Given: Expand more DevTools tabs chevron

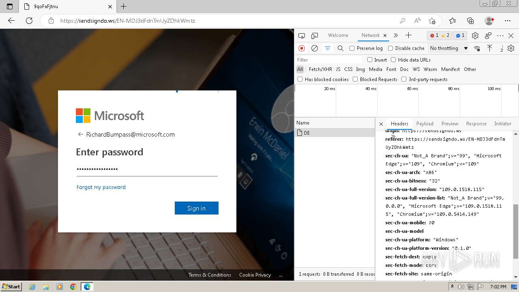Looking at the screenshot, I should click(396, 35).
